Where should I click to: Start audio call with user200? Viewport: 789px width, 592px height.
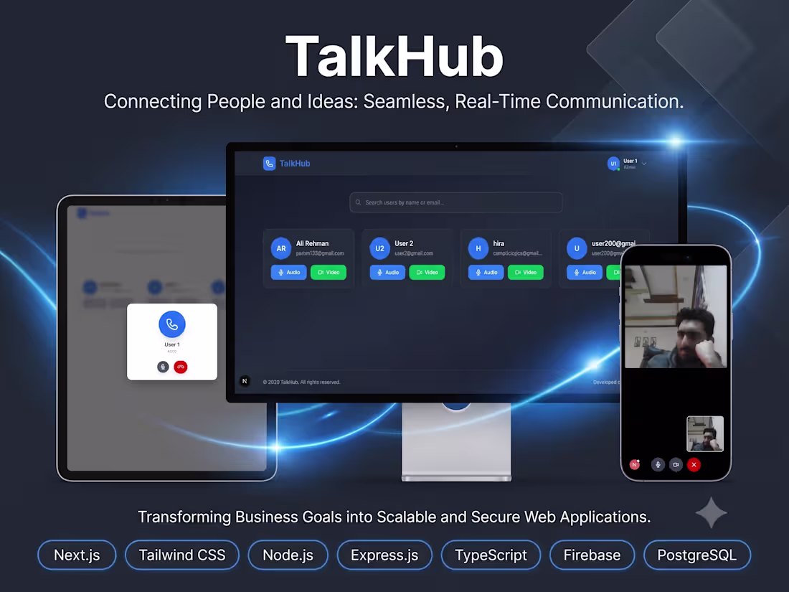[585, 273]
